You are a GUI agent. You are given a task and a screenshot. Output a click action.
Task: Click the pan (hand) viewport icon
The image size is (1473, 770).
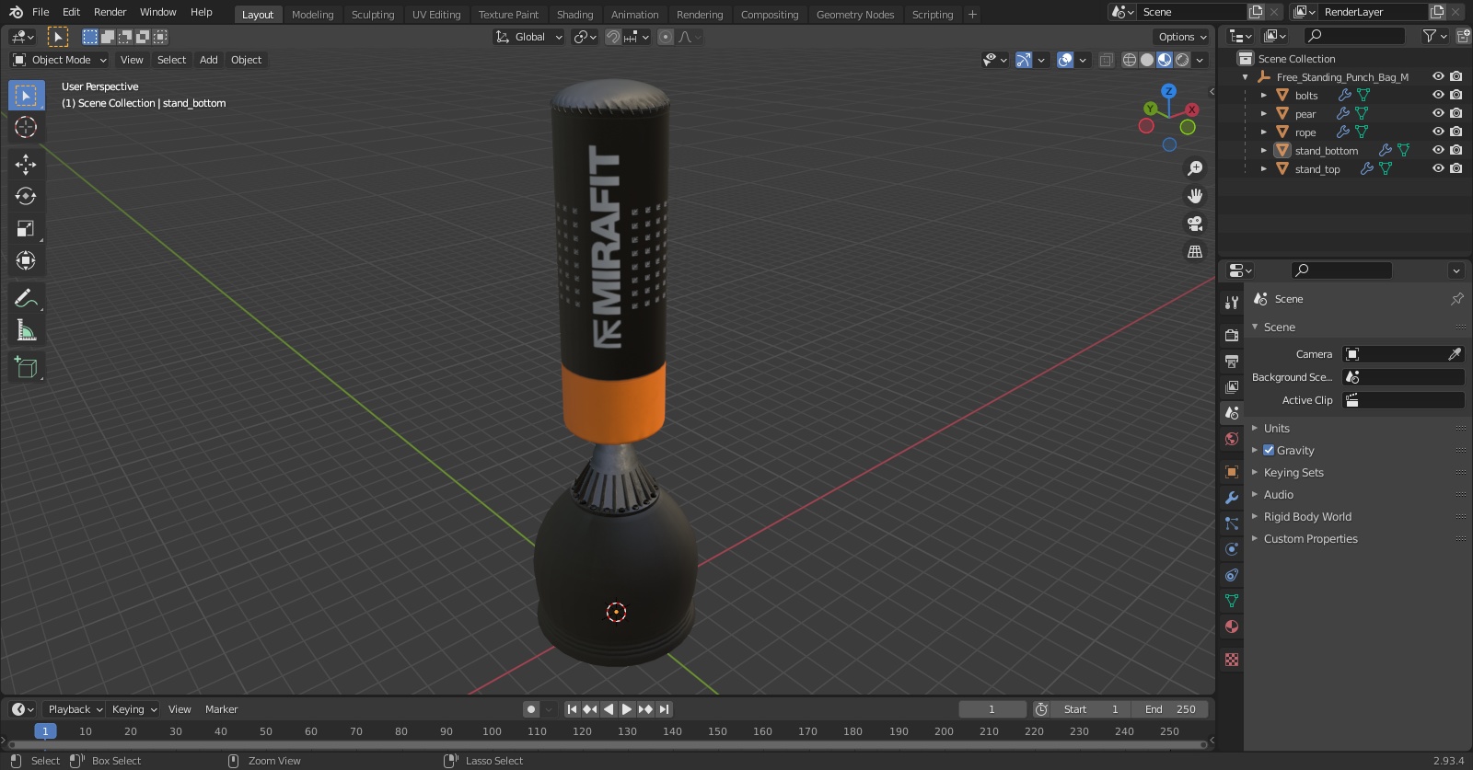1195,196
